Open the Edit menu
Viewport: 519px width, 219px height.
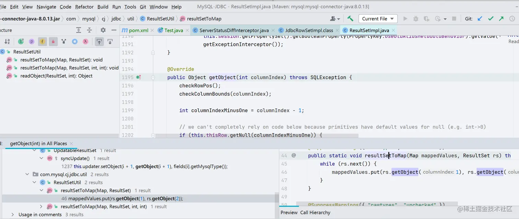pyautogui.click(x=14, y=7)
